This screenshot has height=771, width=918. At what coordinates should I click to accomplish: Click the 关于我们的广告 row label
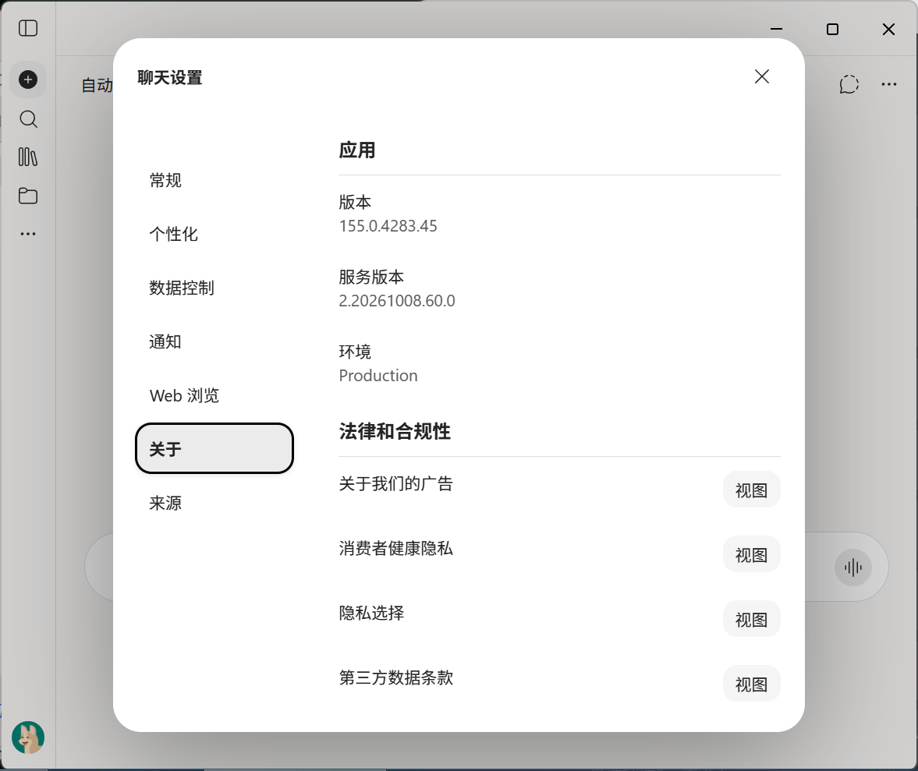pyautogui.click(x=395, y=484)
